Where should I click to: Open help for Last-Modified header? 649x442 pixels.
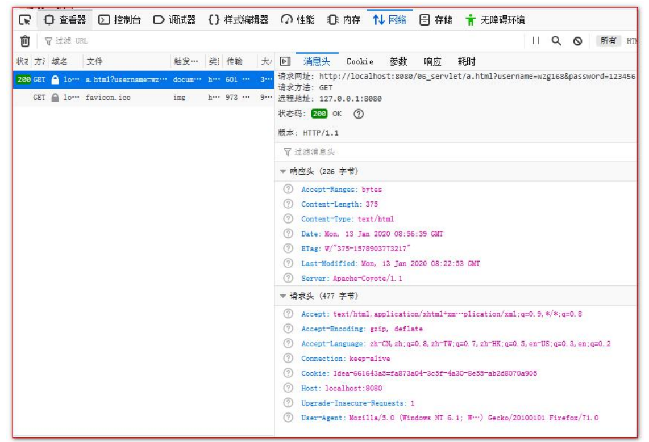(x=288, y=263)
